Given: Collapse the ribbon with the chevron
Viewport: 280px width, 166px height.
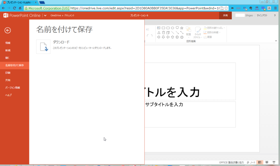Looking at the screenshot, I should coord(276,41).
